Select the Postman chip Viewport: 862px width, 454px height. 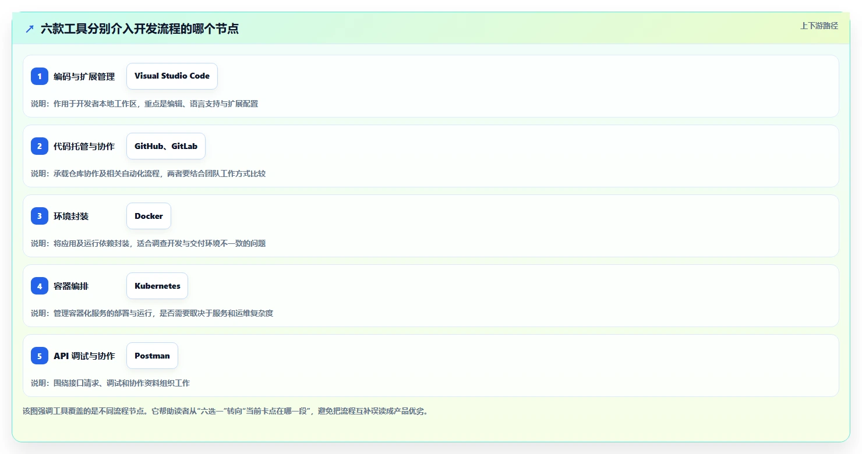pos(152,356)
